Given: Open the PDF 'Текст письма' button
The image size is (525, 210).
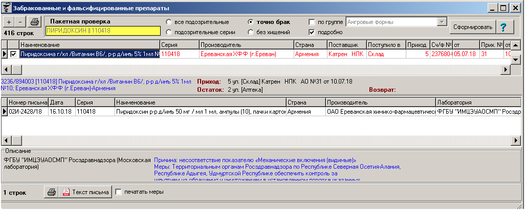Looking at the screenshot, I should (86, 192).
